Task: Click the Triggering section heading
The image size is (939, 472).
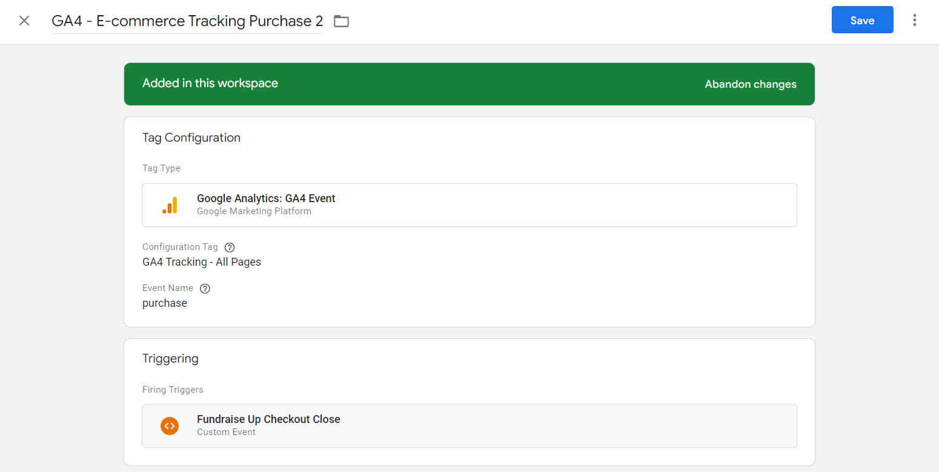Action: [170, 359]
